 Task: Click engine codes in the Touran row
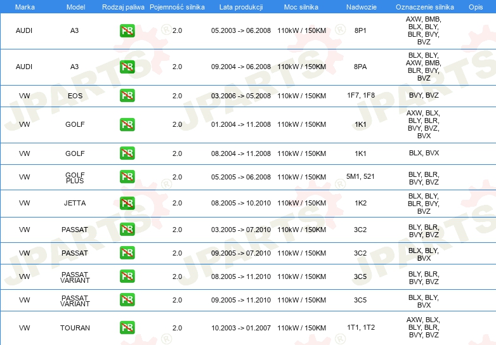(424, 327)
